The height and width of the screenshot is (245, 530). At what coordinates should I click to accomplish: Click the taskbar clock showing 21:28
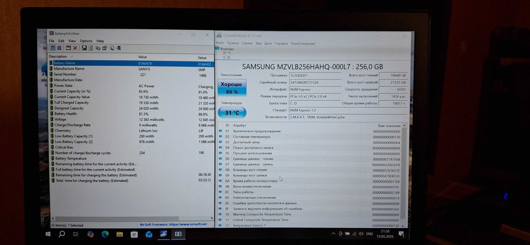[385, 233]
